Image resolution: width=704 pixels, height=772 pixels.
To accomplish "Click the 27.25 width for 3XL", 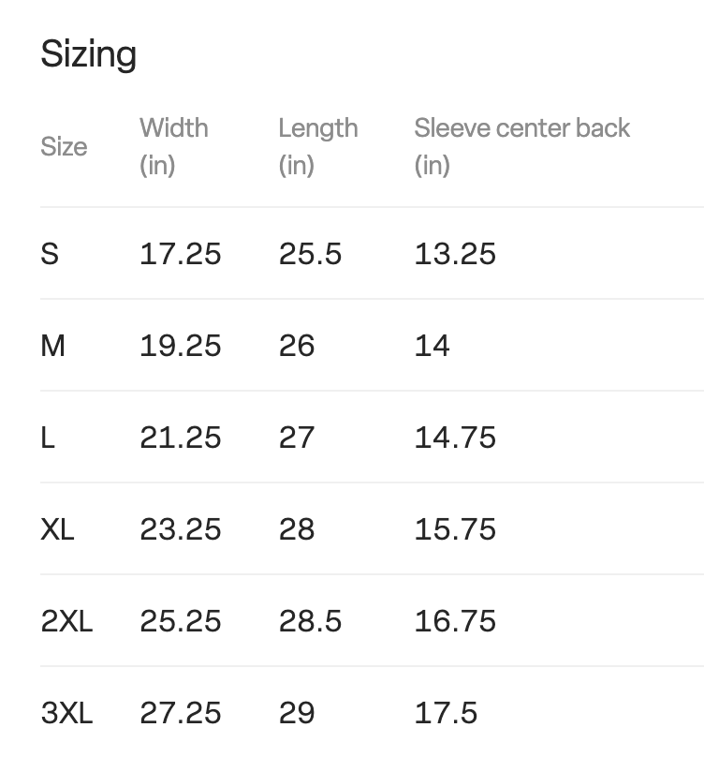I will pos(181,713).
